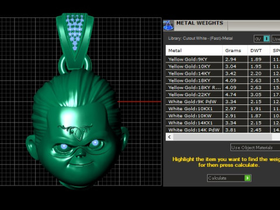
Task: Click the Library: Cutout White label
Action: click(x=201, y=38)
